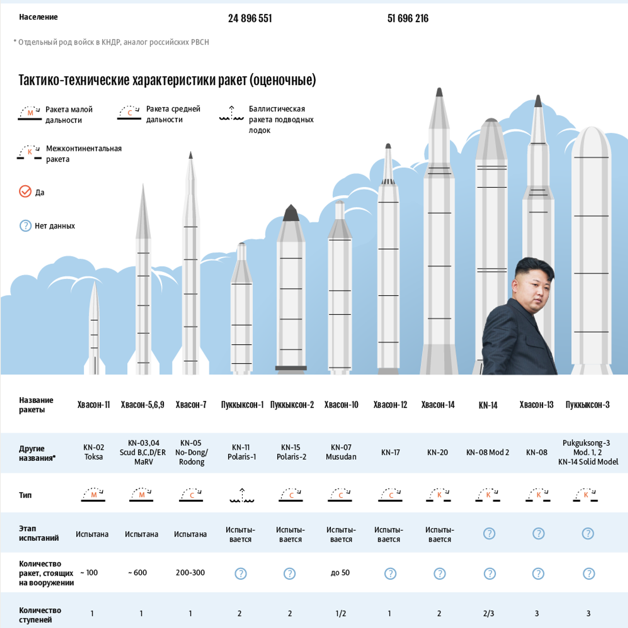
Task: Click short-range missile legend icon
Action: 30,113
